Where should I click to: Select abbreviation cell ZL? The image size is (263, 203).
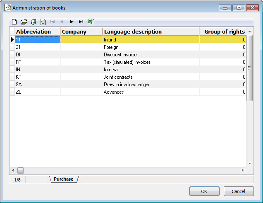(38, 92)
